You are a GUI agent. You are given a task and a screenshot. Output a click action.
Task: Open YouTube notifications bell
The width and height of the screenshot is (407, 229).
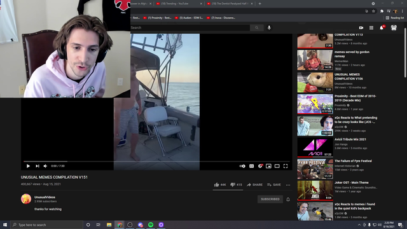382,28
